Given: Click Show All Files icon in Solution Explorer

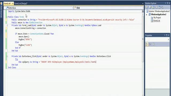Looking at the screenshot, I should 150,7.
